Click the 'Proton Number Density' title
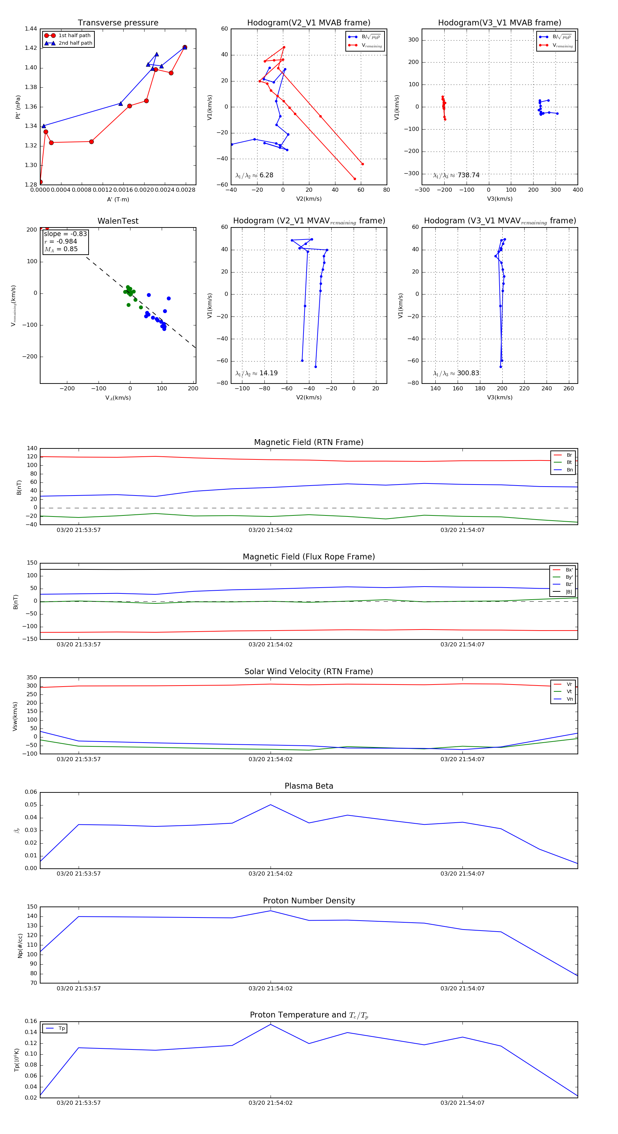The height and width of the screenshot is (1134, 618). (x=309, y=901)
